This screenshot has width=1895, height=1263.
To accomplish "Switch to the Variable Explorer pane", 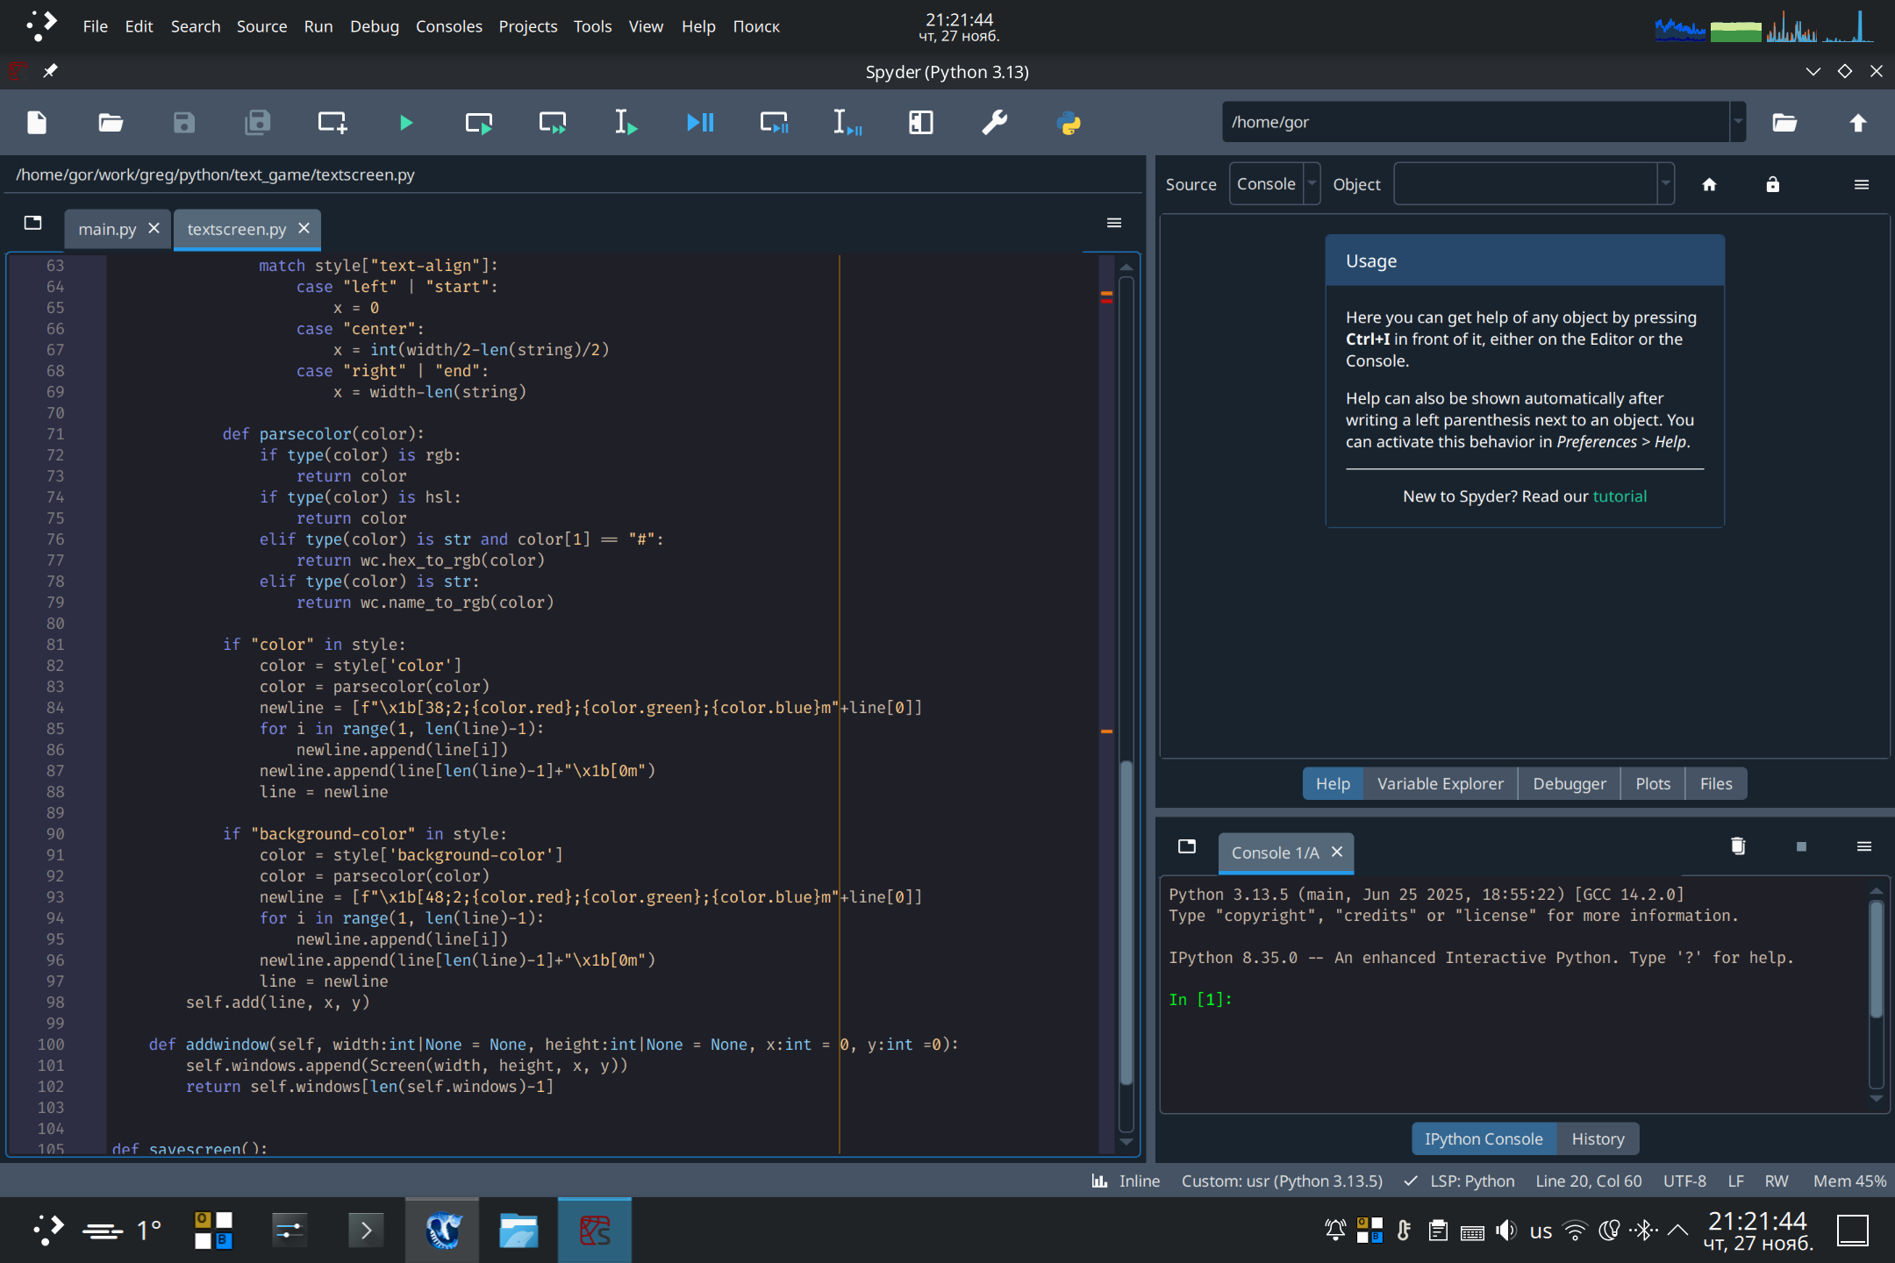I will 1440,783.
